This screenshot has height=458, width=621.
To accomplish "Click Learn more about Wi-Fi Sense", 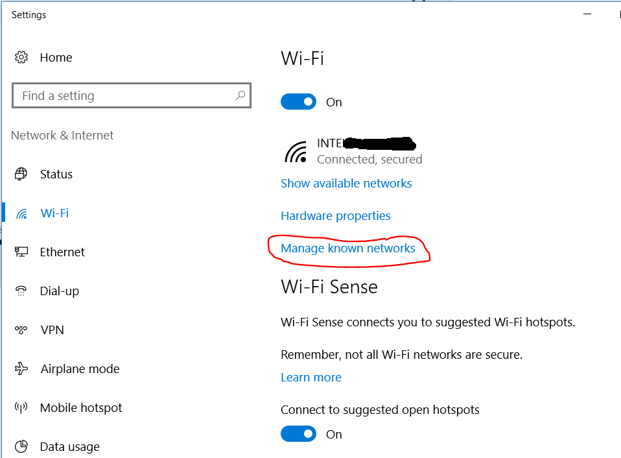I will pos(311,378).
